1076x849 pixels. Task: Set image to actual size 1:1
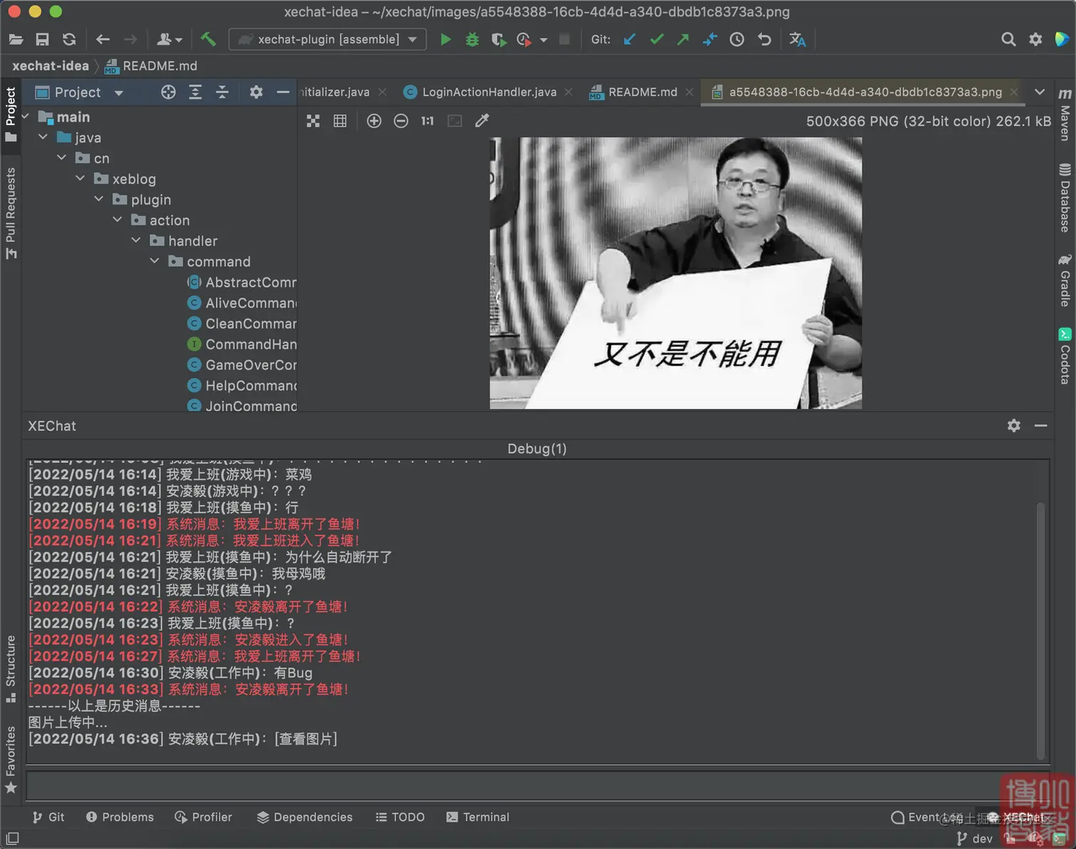tap(427, 121)
